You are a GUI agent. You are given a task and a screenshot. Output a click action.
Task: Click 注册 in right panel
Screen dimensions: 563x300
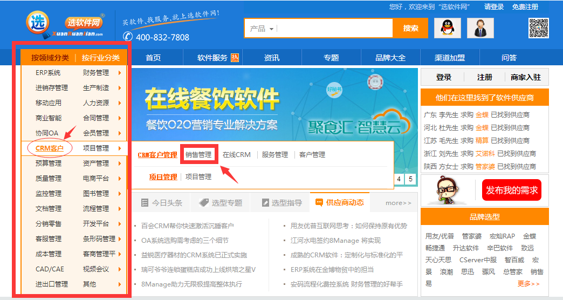pyautogui.click(x=484, y=77)
